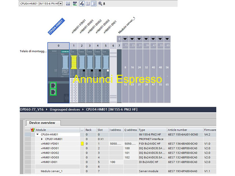Sort by the Module column header

58,130
